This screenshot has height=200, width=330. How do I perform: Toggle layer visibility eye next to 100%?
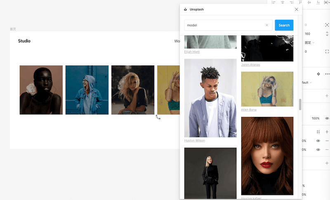tap(327, 119)
